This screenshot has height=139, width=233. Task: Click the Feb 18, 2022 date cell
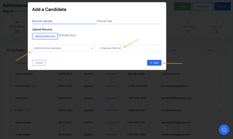pos(65,74)
